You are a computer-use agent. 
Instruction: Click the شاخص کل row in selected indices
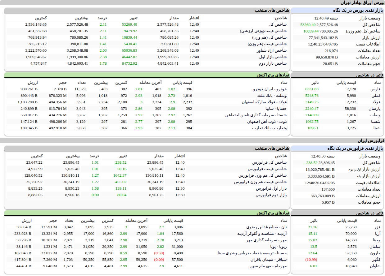pos(147,24)
